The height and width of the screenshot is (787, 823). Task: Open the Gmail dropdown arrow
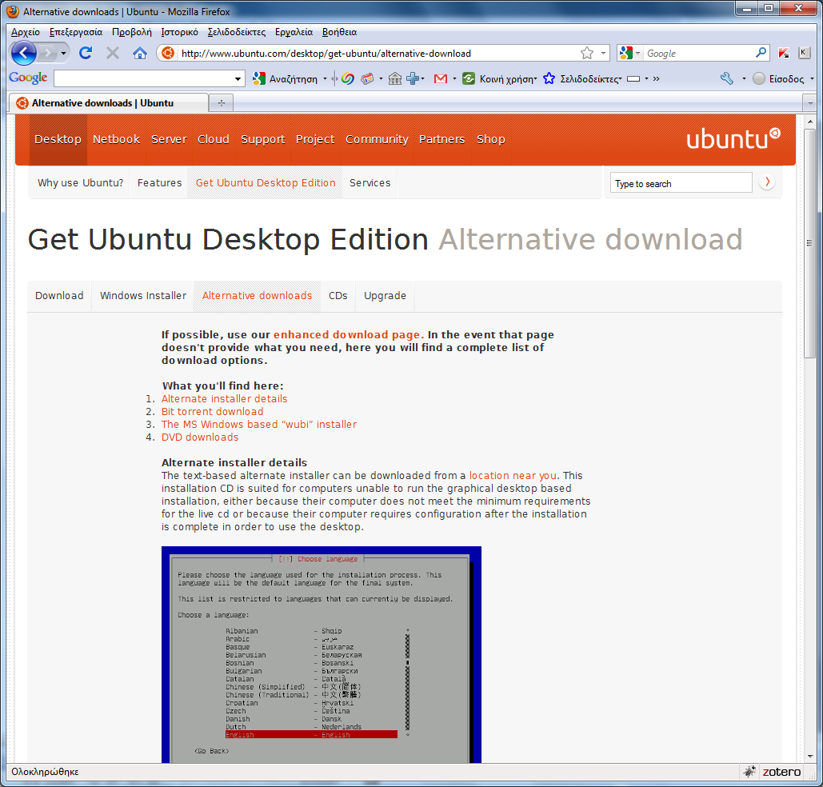454,78
